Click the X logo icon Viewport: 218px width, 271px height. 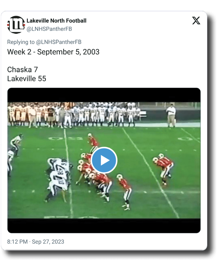(196, 20)
